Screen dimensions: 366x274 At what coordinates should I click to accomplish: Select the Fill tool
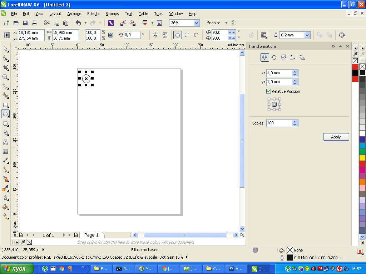(6, 207)
